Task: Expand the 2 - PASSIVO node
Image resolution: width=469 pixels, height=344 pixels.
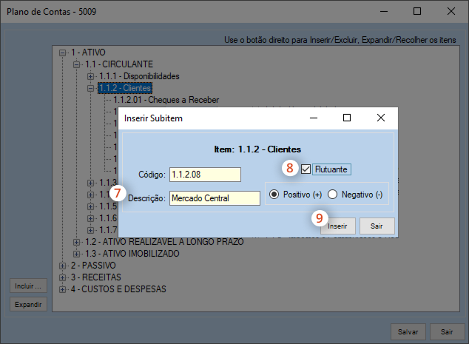Action: tap(64, 265)
